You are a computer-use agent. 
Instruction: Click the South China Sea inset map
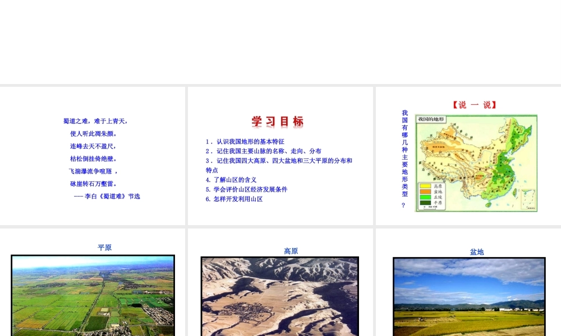[528, 199]
